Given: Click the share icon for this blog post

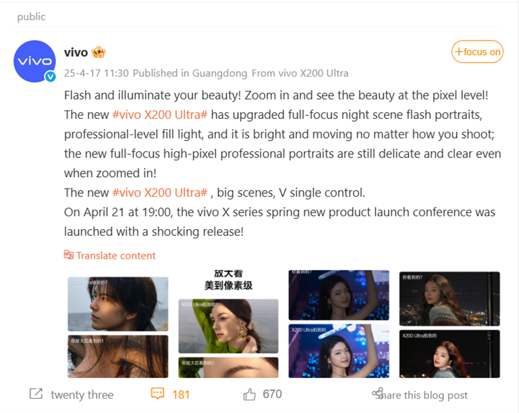Looking at the screenshot, I should [x=378, y=393].
